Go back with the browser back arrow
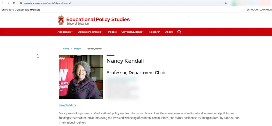The width and height of the screenshot is (272, 126). pyautogui.click(x=3, y=3)
